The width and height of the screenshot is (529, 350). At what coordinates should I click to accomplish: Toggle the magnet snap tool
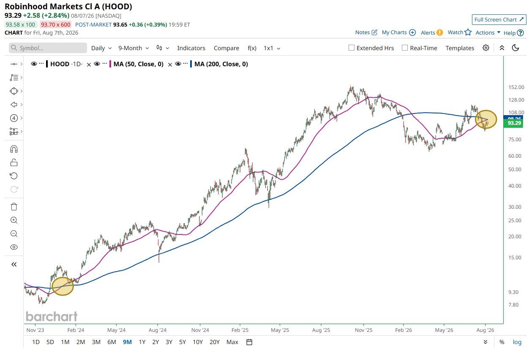pyautogui.click(x=14, y=149)
